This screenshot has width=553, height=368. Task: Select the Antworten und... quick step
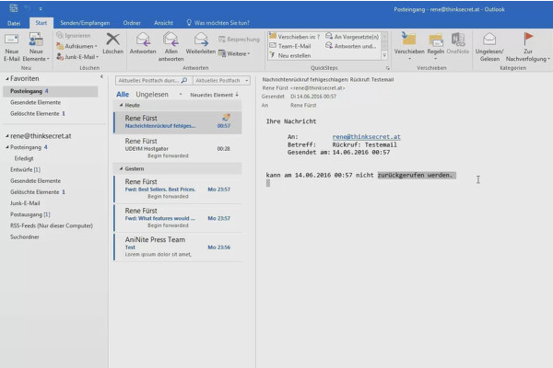click(x=351, y=46)
